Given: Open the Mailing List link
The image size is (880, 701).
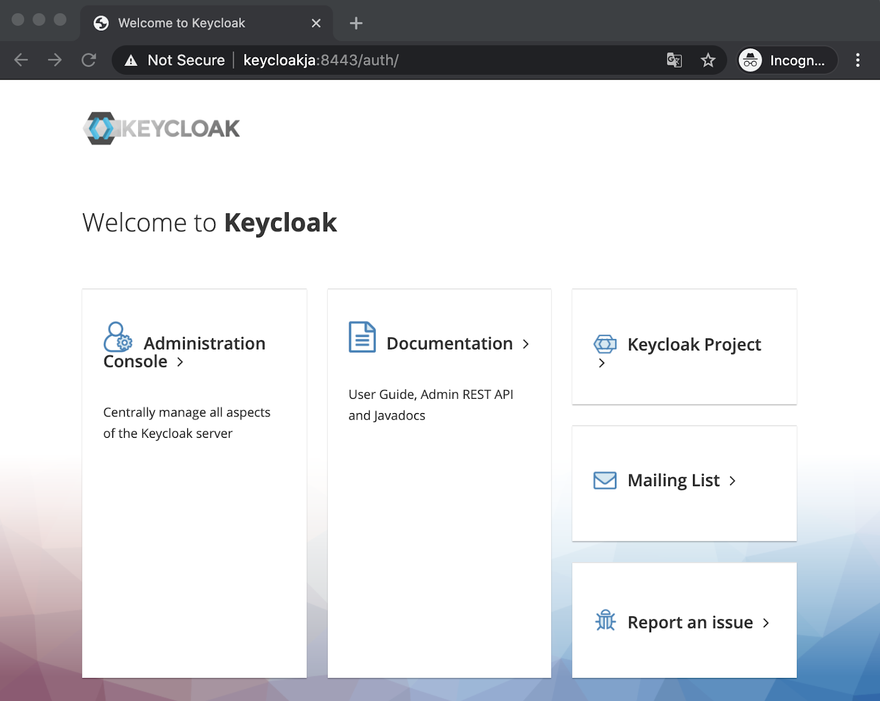Looking at the screenshot, I should click(x=673, y=480).
